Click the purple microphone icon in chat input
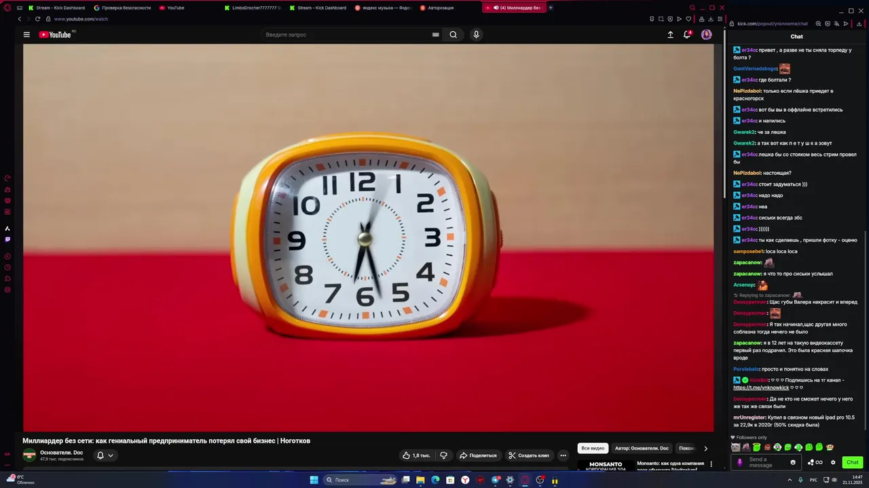 (x=740, y=462)
